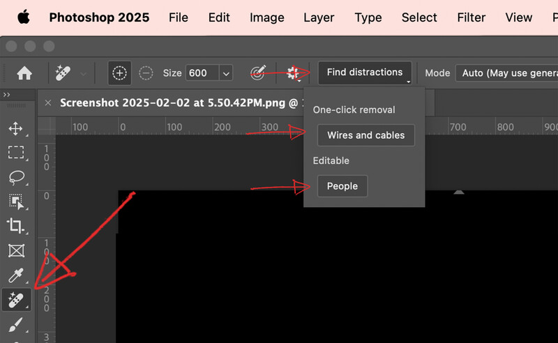Open the Edit menu
Image resolution: width=558 pixels, height=343 pixels.
(x=219, y=17)
